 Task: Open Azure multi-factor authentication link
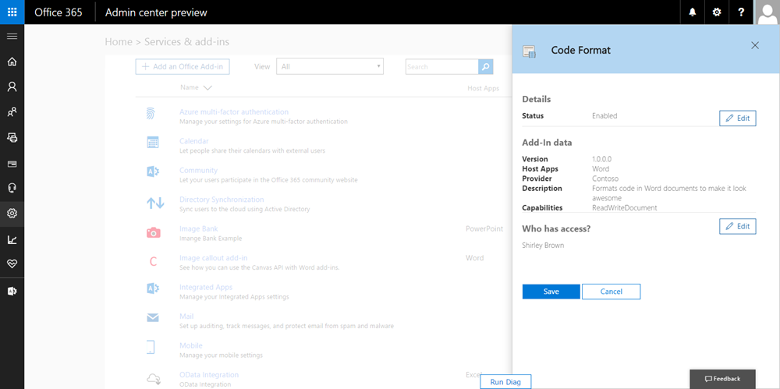(x=234, y=112)
